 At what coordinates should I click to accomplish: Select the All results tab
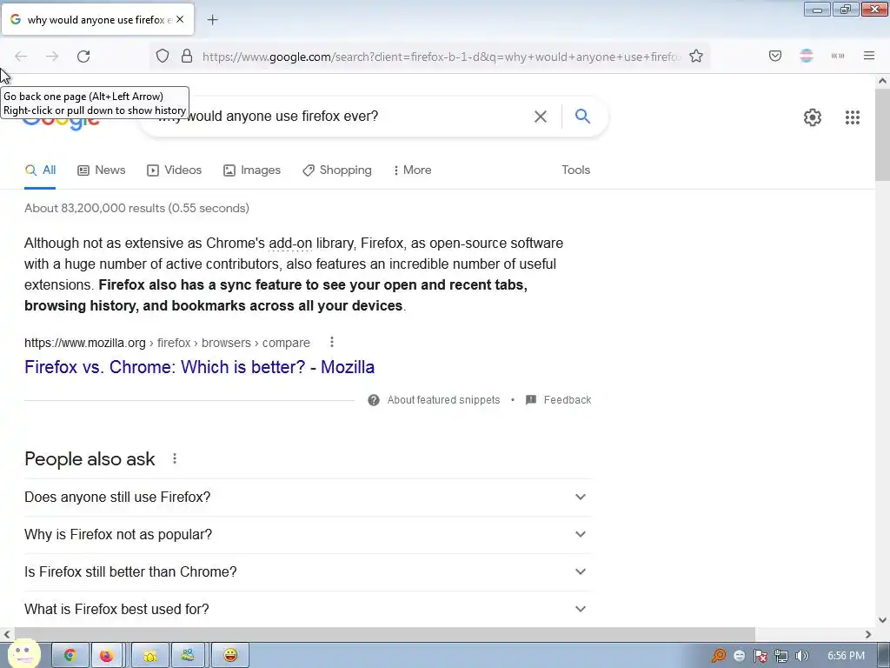pyautogui.click(x=40, y=170)
